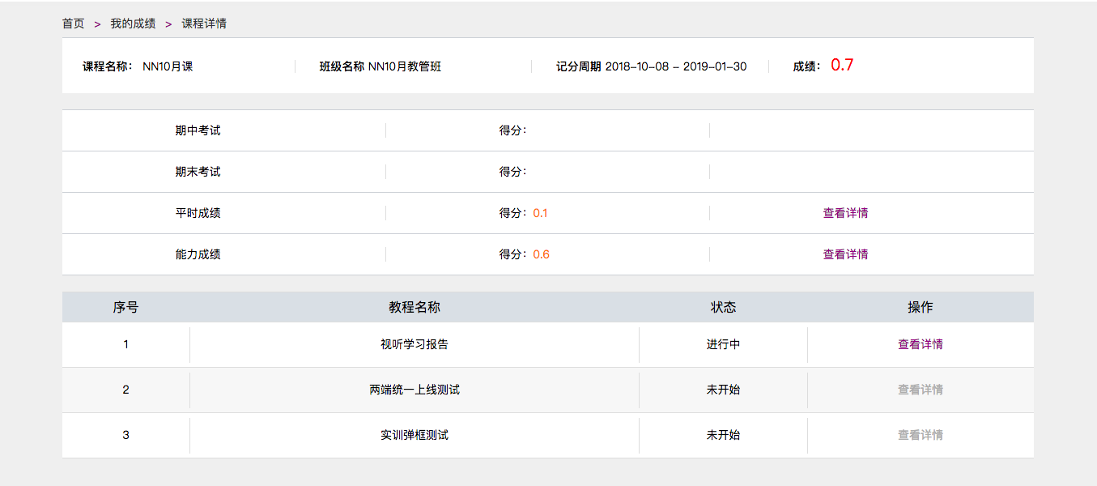
Task: Click the 期末考试 row label
Action: (x=198, y=172)
